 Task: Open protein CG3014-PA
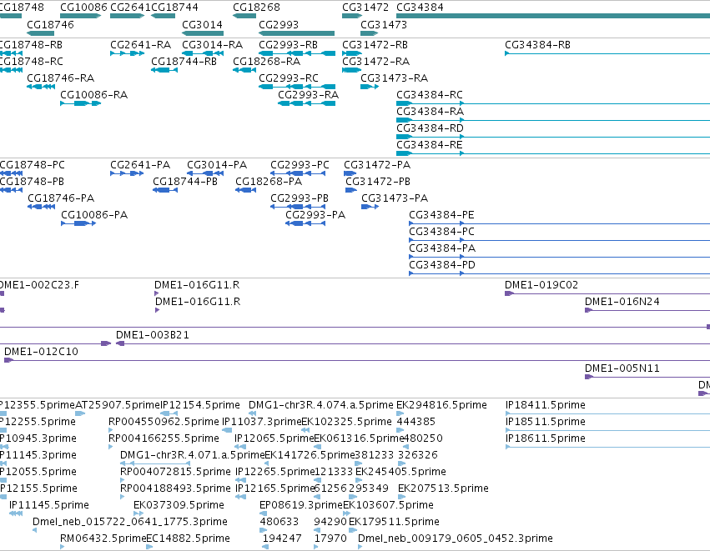217,165
